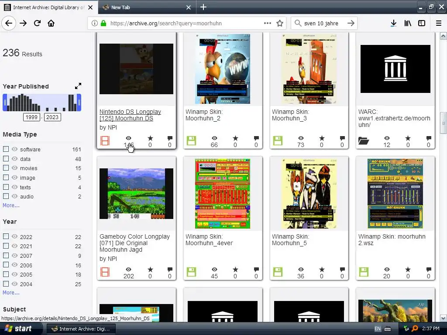Check the movies media type filter
447x335 pixels.
pos(6,168)
